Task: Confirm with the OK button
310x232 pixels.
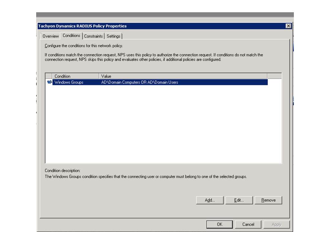Action: tap(220, 224)
